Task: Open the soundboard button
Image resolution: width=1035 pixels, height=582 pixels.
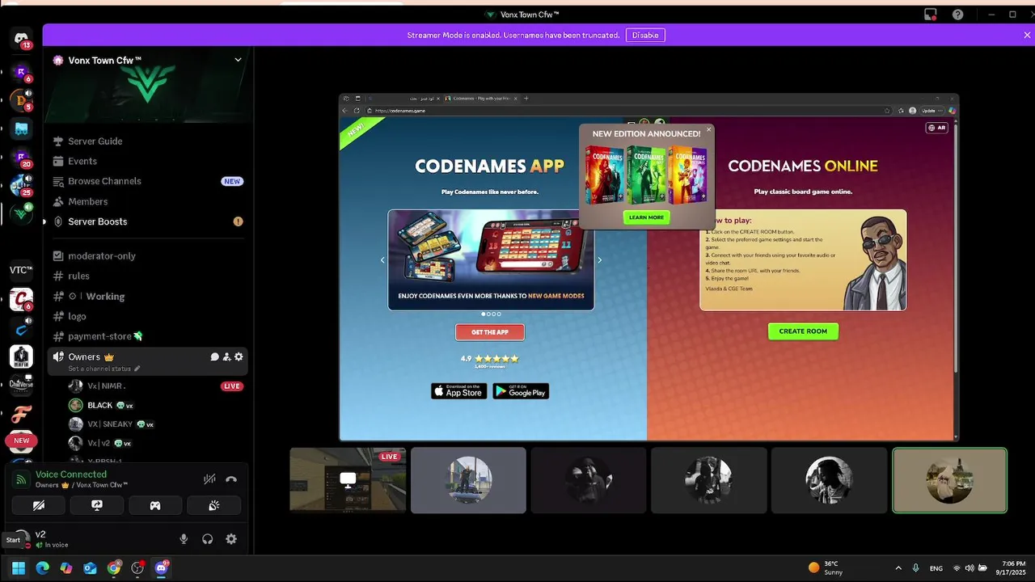Action: point(214,505)
